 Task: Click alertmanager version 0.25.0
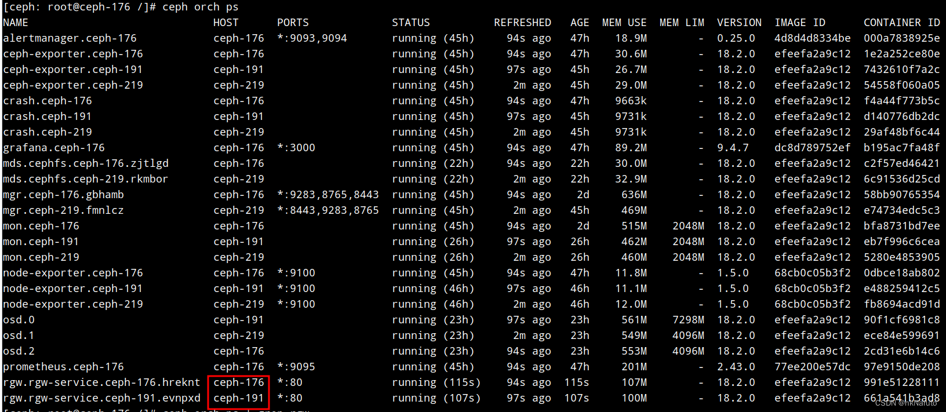(736, 38)
